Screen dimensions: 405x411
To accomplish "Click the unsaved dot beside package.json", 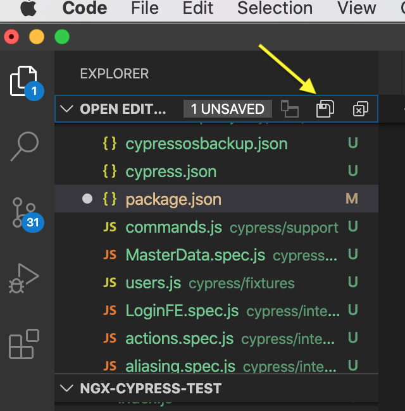I will tap(87, 199).
